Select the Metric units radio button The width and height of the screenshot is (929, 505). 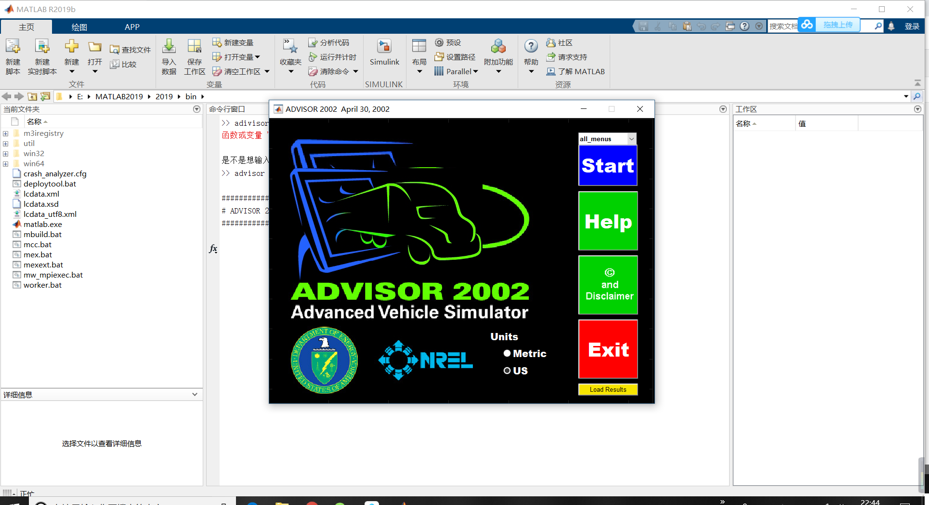507,353
